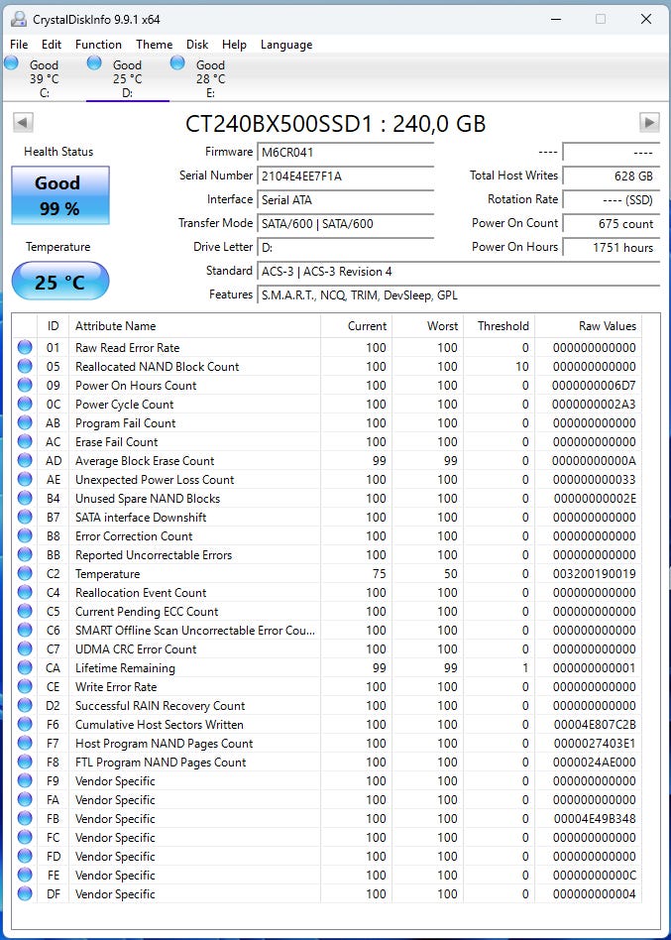The height and width of the screenshot is (940, 671).
Task: Open the Disk menu
Action: coord(197,45)
